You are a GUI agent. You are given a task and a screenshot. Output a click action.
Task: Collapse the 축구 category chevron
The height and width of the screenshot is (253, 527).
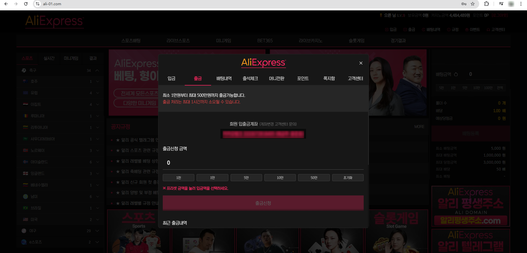pos(97,70)
